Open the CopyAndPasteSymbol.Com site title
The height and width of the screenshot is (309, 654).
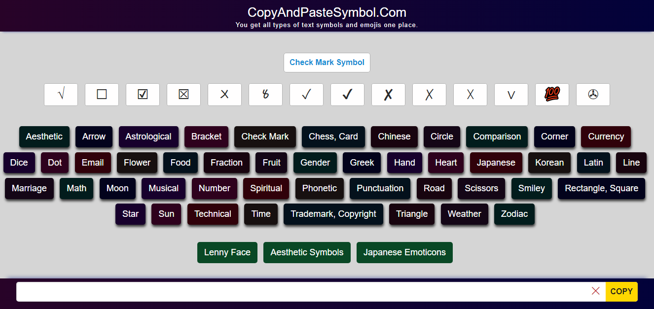[x=327, y=12]
